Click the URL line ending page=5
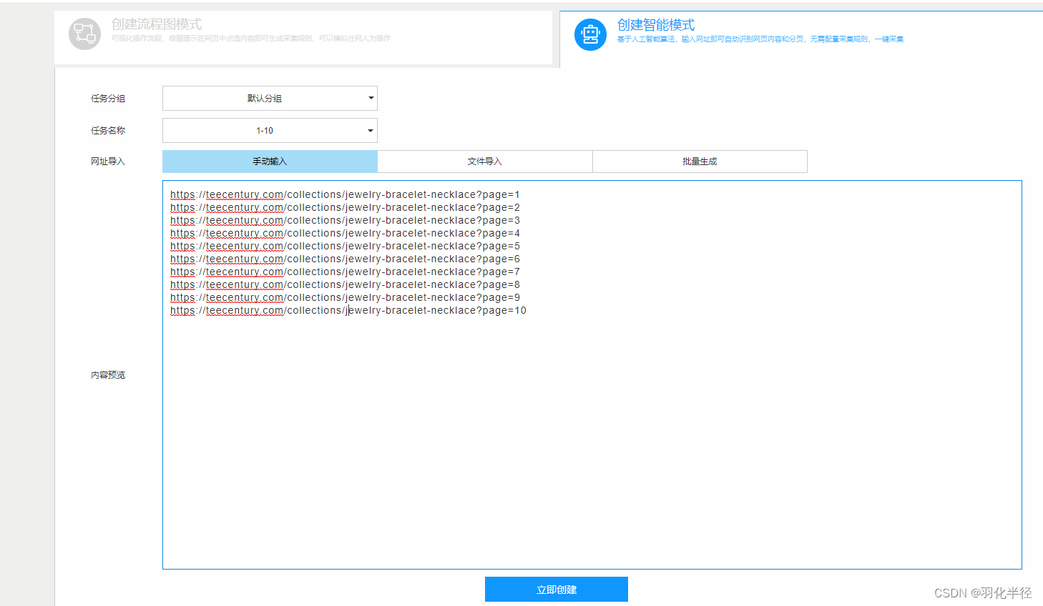The image size is (1043, 606). (345, 246)
